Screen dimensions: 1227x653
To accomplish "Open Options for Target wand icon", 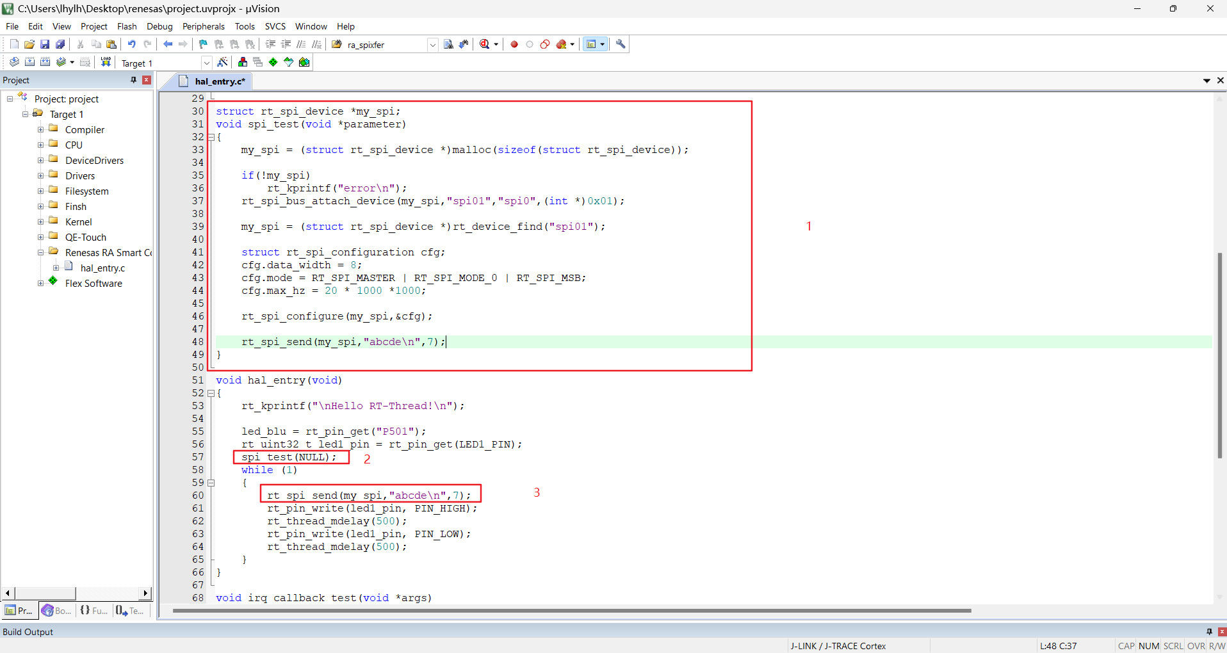I will point(222,62).
